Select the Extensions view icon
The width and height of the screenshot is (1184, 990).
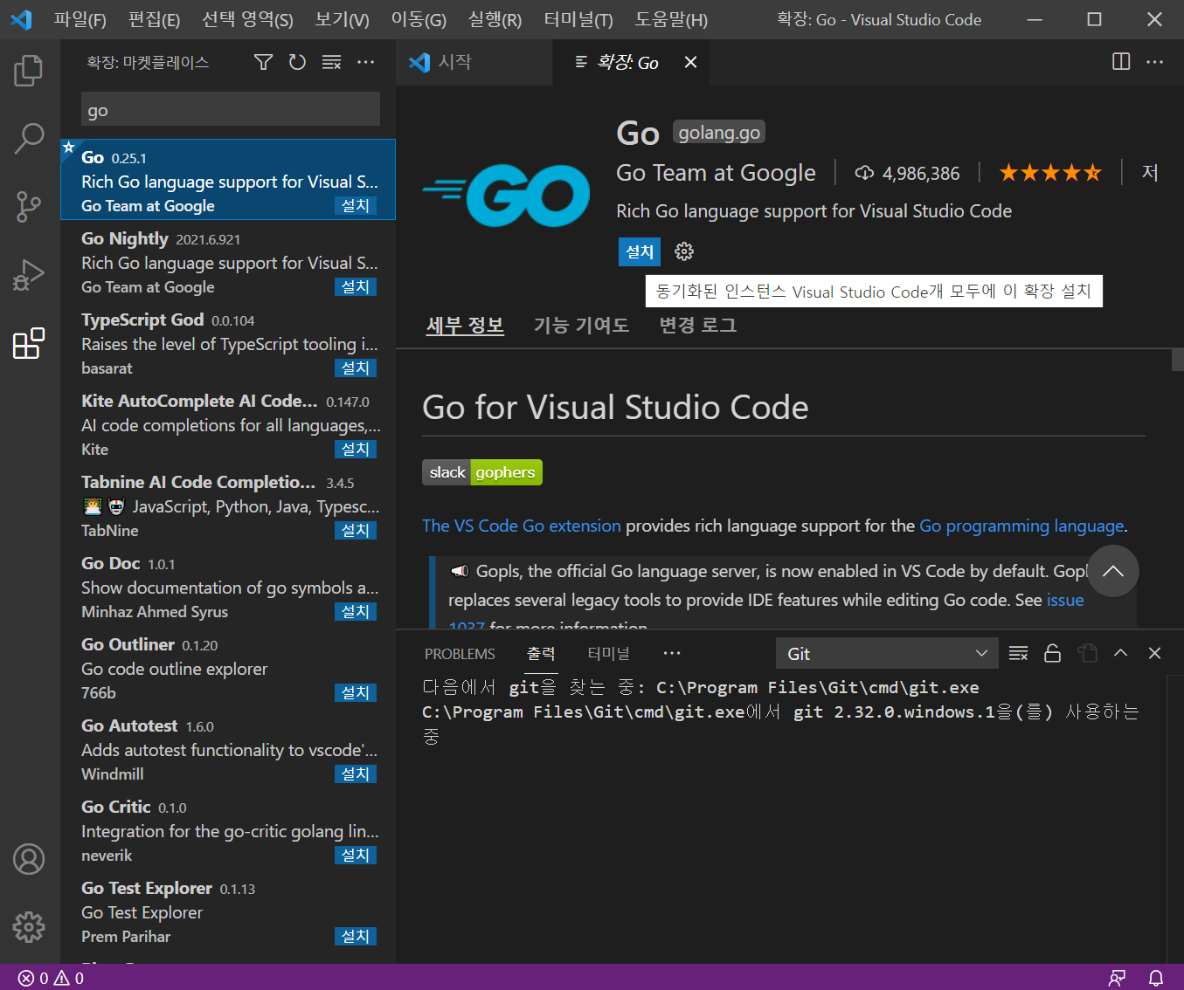[29, 343]
